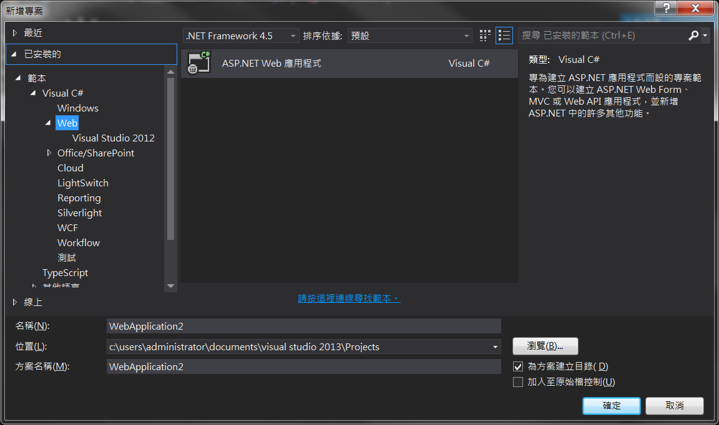Click the tree scrollbar down arrow

170,286
